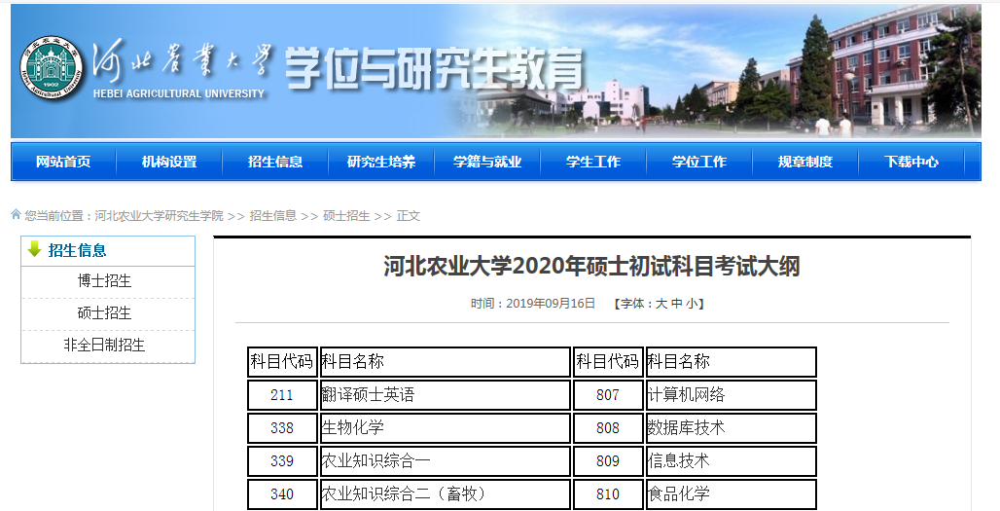Open 硕士招生 in the left sidebar
Screen dimensions: 1000x511
tap(105, 313)
